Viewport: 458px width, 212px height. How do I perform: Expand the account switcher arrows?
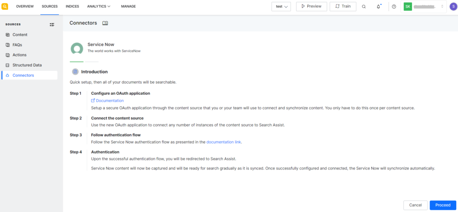(442, 6)
